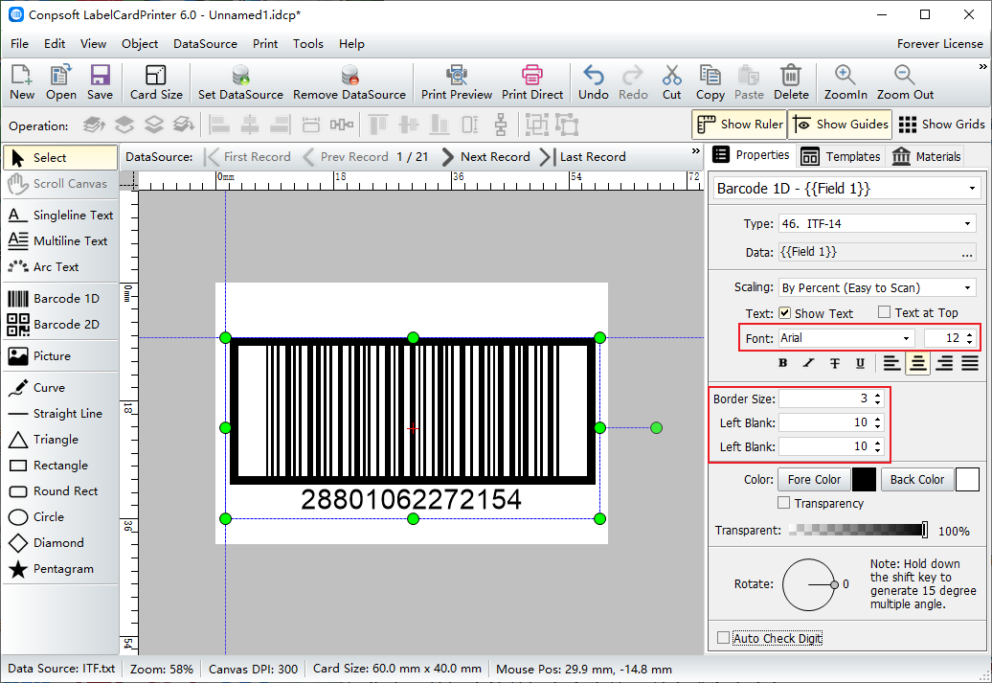Jump to the Last Record

(583, 157)
